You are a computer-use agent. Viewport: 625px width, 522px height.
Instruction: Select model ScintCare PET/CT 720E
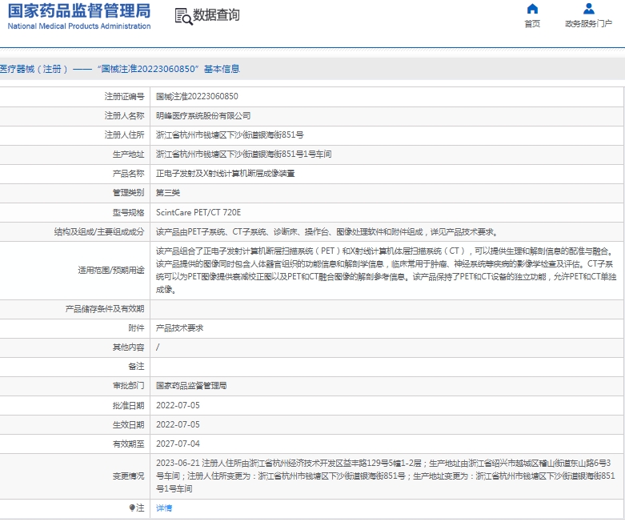[x=198, y=212]
